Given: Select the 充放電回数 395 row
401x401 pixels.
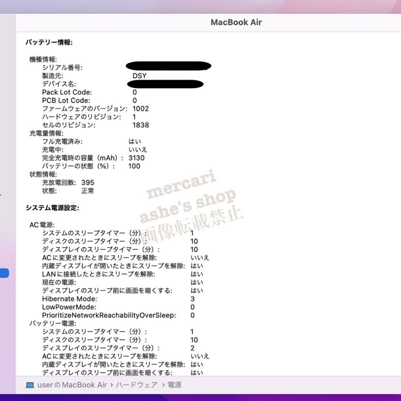Looking at the screenshot, I should (x=67, y=182).
